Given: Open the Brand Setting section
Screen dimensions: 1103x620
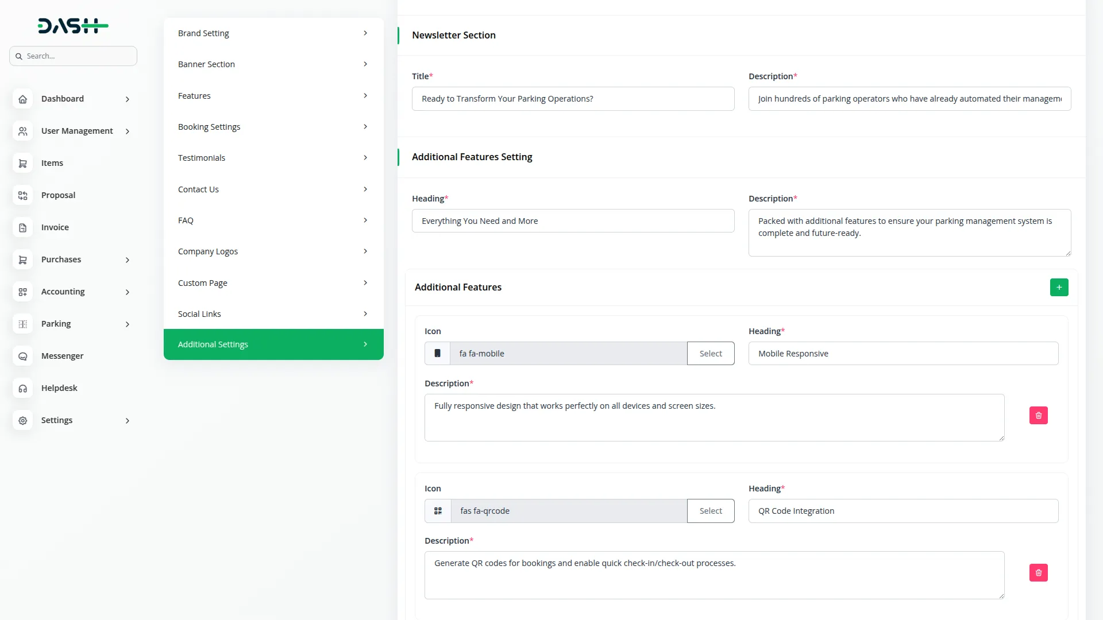Looking at the screenshot, I should tap(273, 33).
